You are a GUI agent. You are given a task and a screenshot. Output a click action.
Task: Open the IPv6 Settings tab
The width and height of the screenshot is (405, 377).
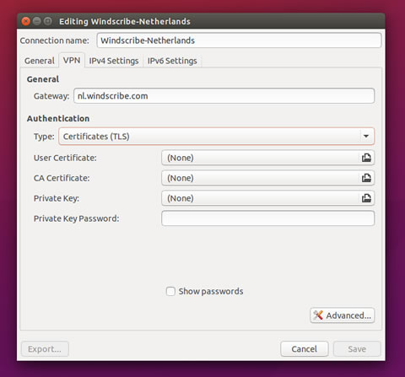point(172,61)
